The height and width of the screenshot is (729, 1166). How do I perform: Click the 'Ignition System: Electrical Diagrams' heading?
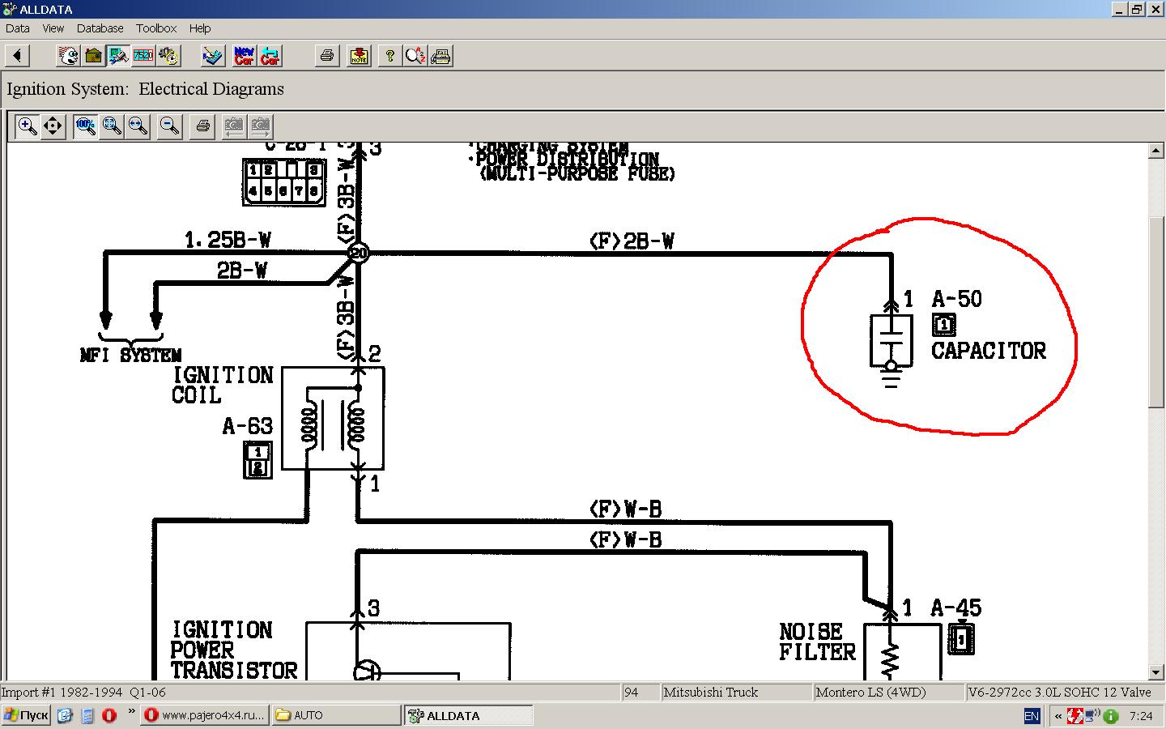pos(146,89)
